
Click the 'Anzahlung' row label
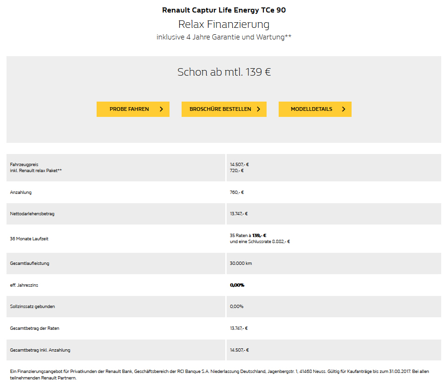(21, 192)
